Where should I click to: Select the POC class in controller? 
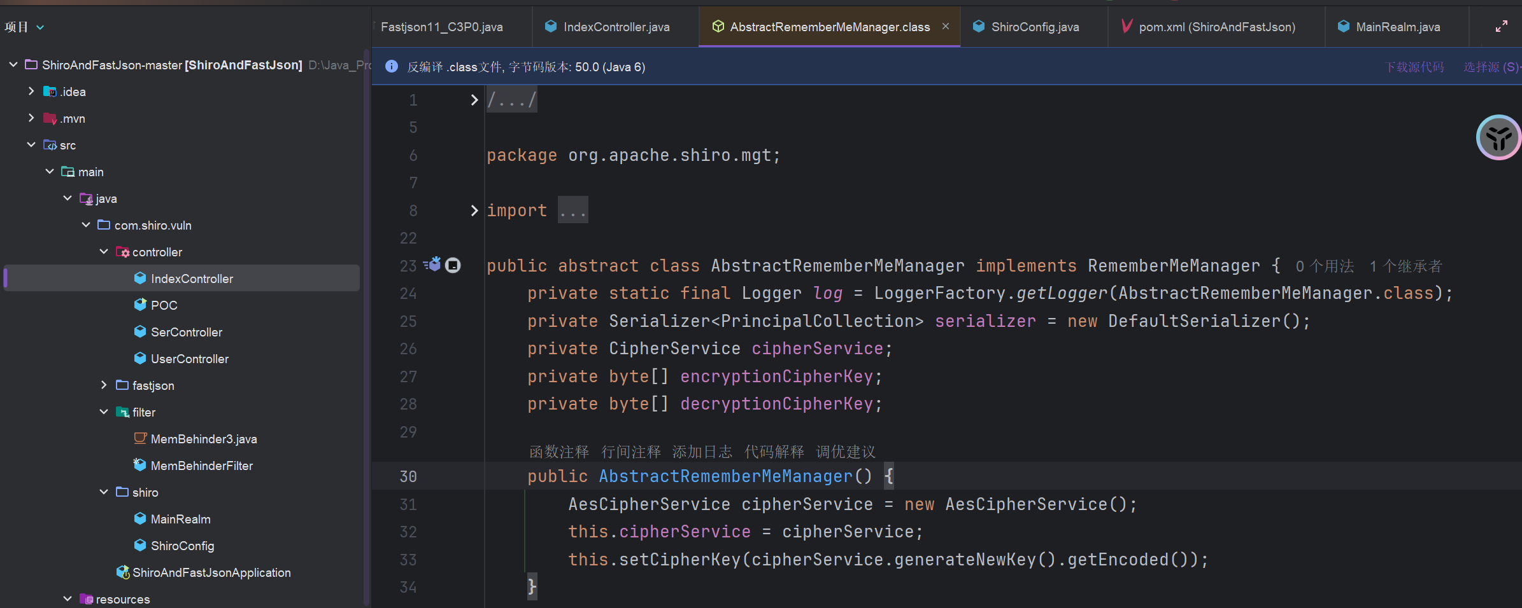point(164,305)
